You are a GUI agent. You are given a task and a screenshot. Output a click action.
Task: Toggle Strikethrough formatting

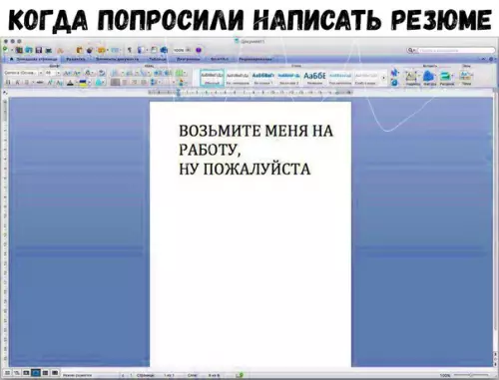pyautogui.click(x=40, y=82)
